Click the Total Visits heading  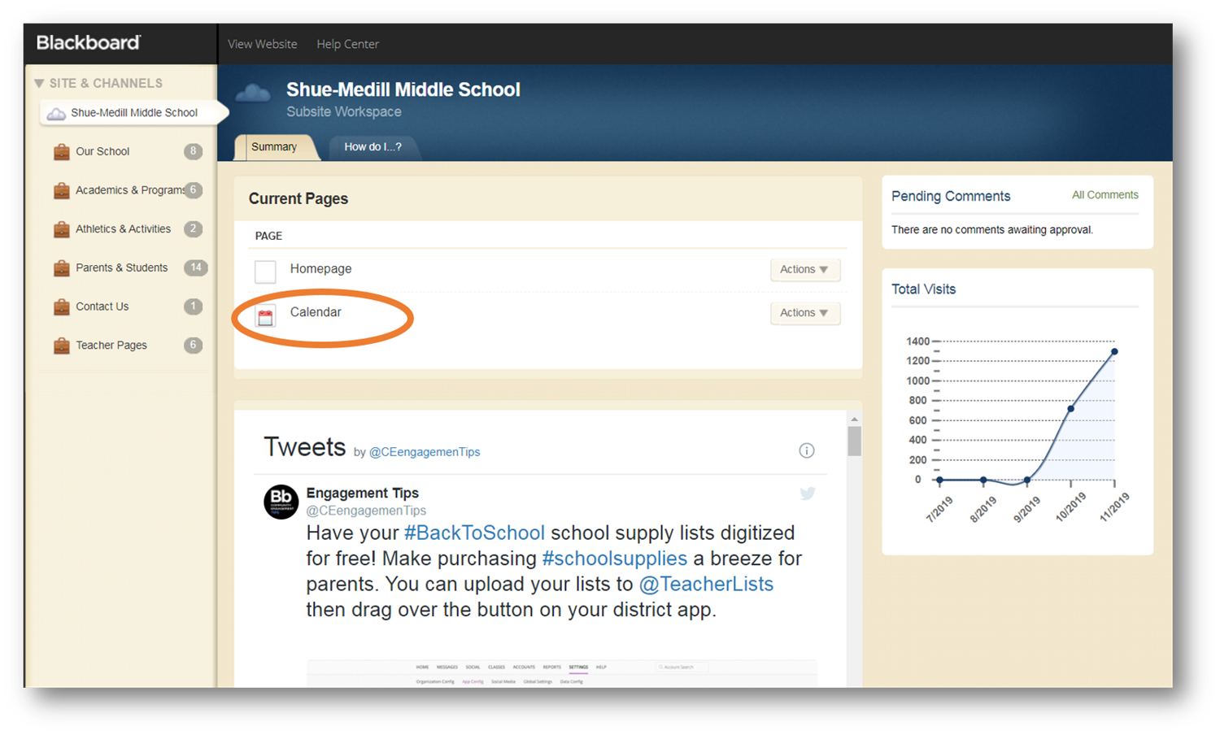tap(923, 289)
